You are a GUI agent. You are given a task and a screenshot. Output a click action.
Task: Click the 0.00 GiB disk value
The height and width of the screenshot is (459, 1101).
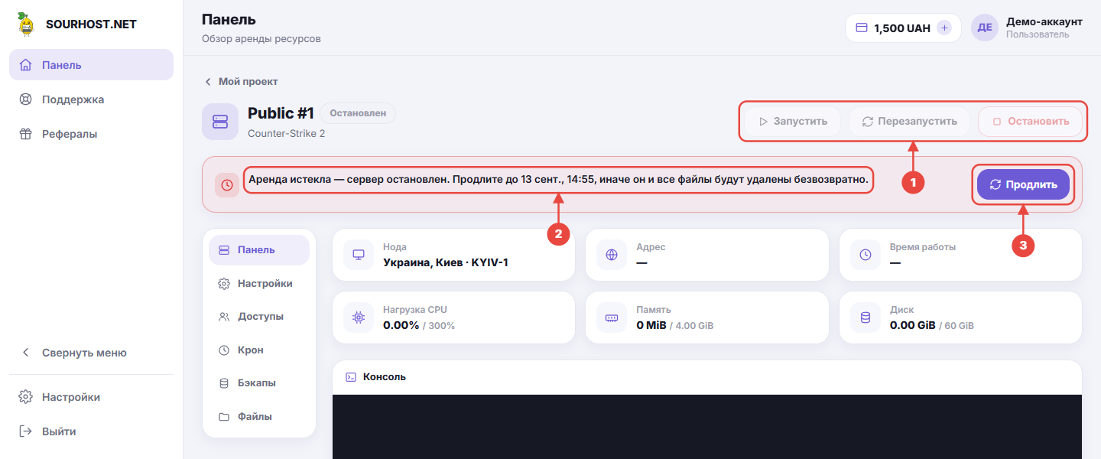pos(913,325)
